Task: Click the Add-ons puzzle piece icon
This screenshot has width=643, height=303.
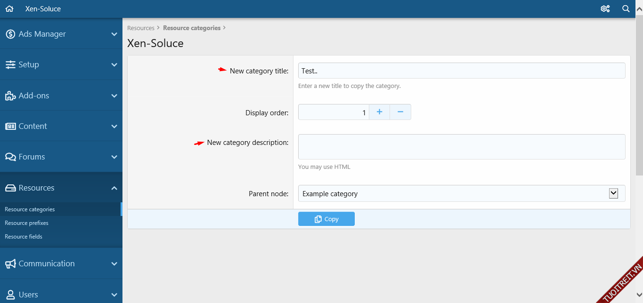Action: coord(10,96)
